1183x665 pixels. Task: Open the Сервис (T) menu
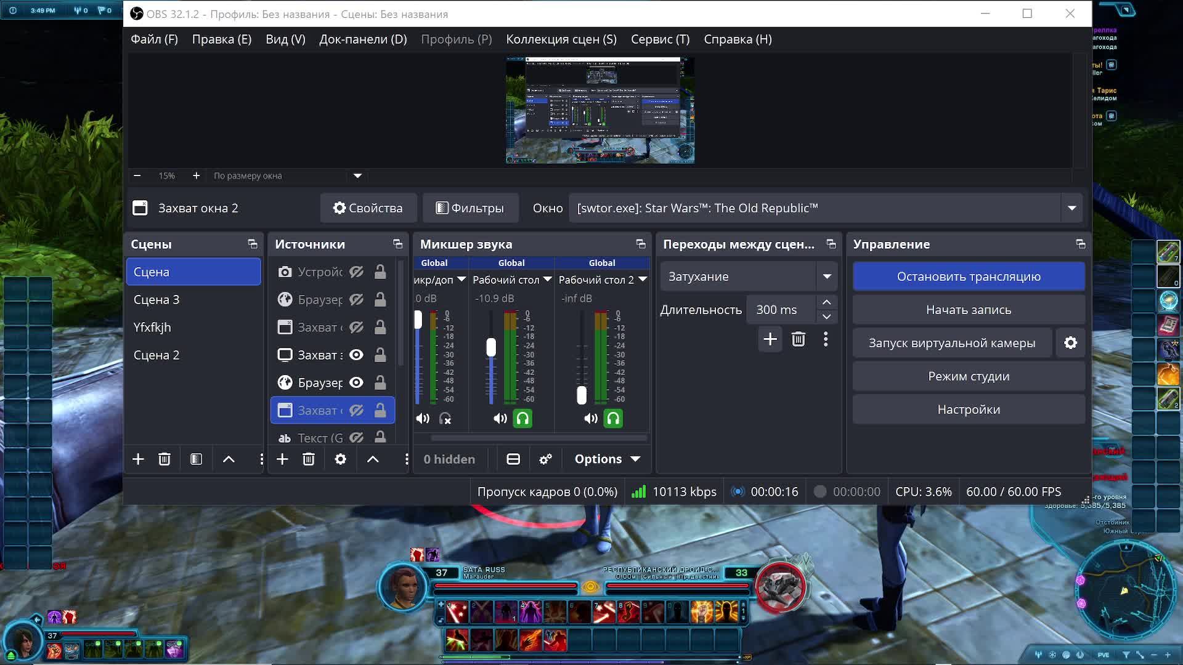click(660, 39)
